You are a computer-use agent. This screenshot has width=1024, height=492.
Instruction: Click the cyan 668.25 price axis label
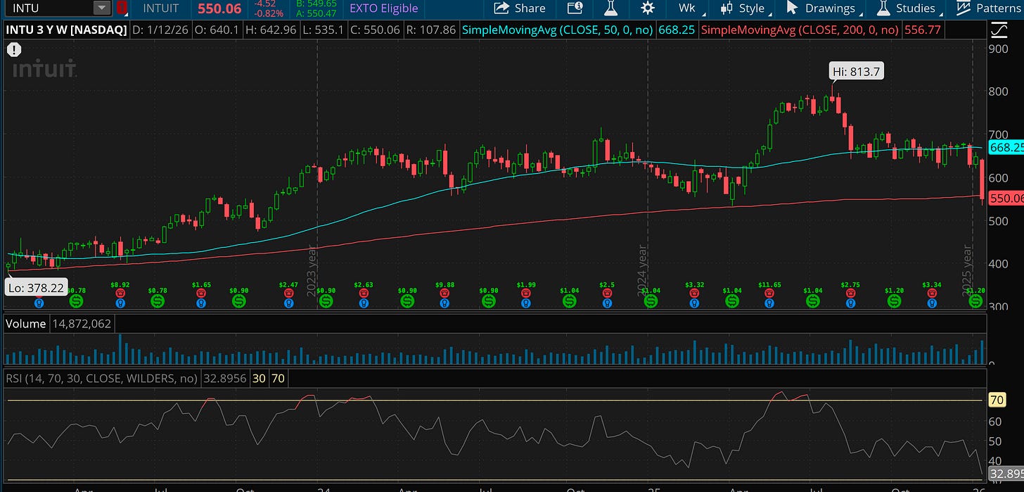pyautogui.click(x=1006, y=148)
